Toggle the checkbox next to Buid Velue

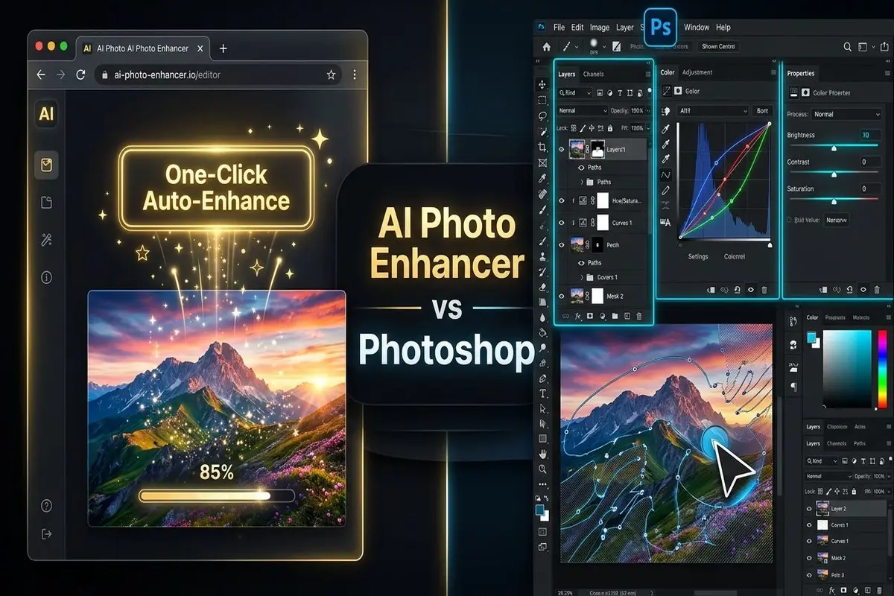click(789, 220)
